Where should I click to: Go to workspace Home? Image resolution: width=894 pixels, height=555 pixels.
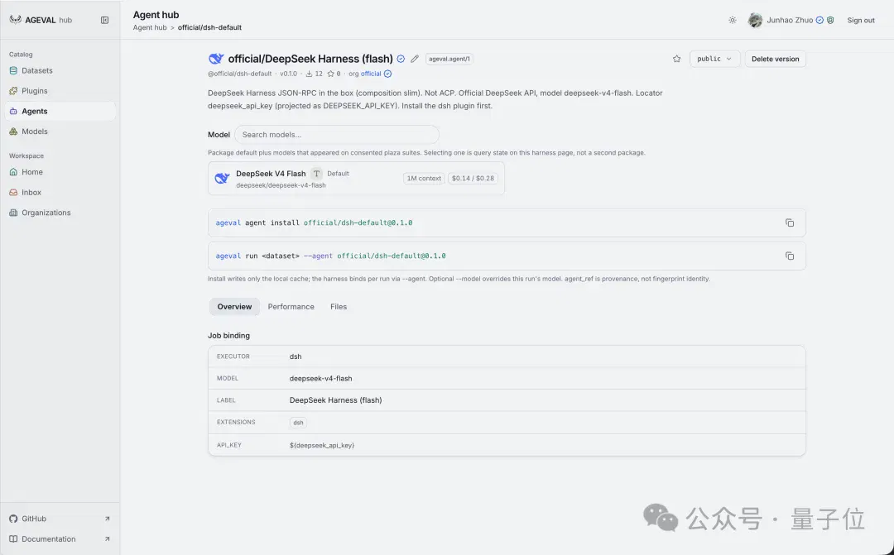pyautogui.click(x=60, y=172)
